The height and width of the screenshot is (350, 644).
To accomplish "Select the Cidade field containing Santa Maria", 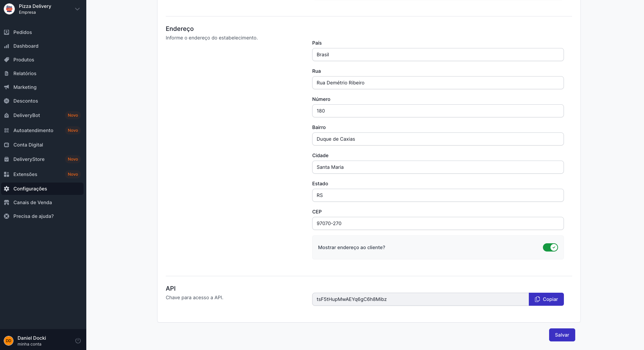I will [437, 167].
